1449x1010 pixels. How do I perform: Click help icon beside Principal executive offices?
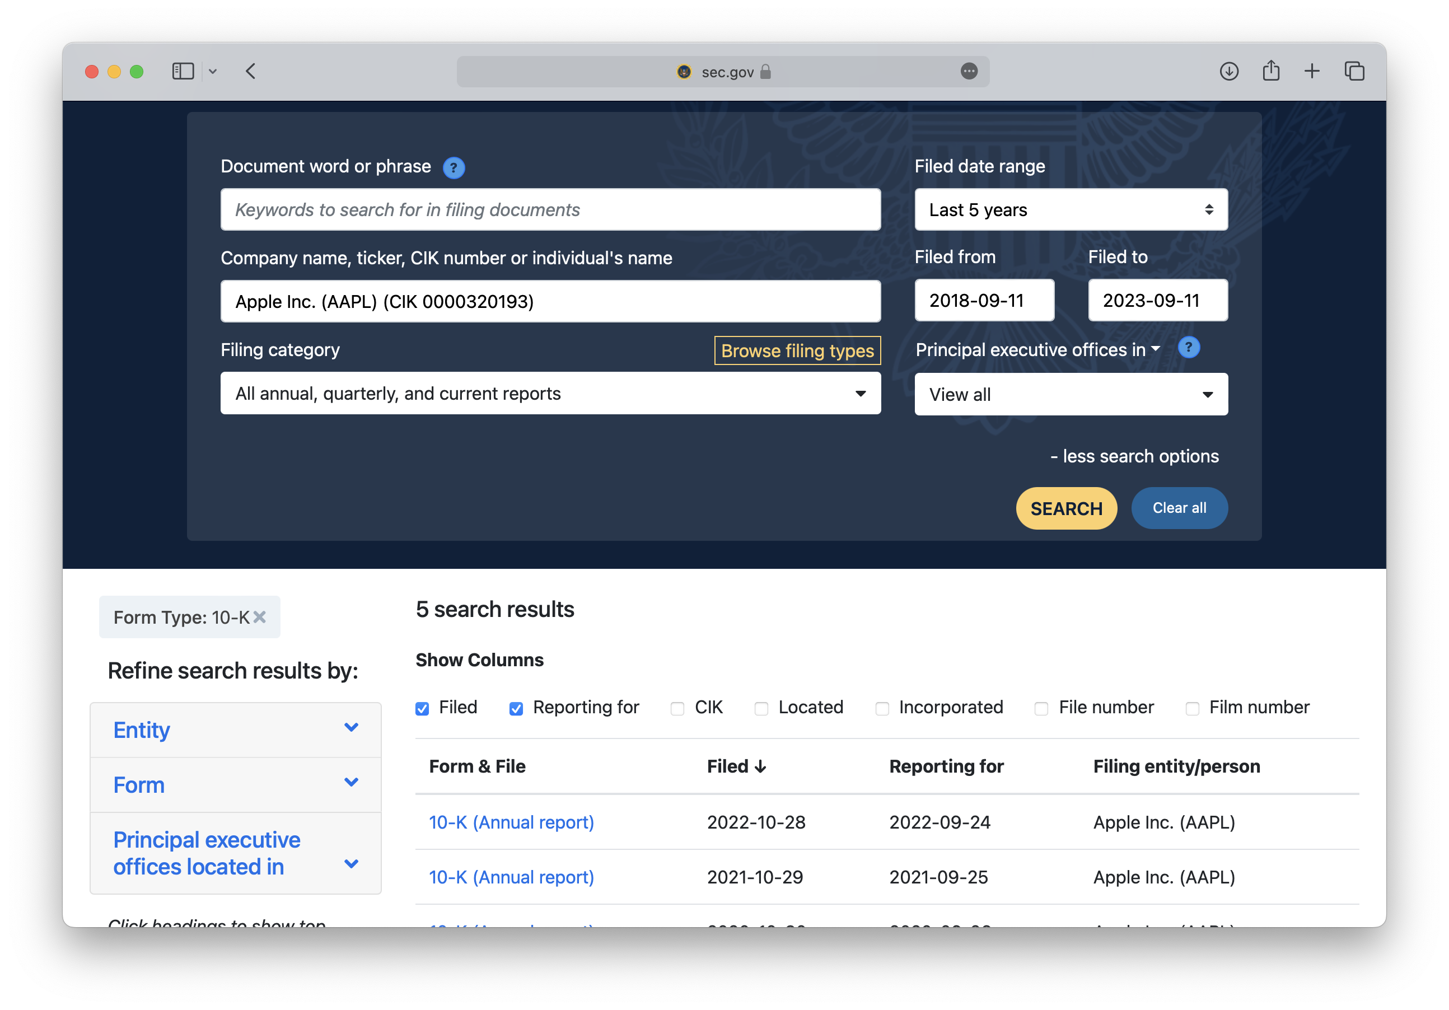click(1188, 347)
